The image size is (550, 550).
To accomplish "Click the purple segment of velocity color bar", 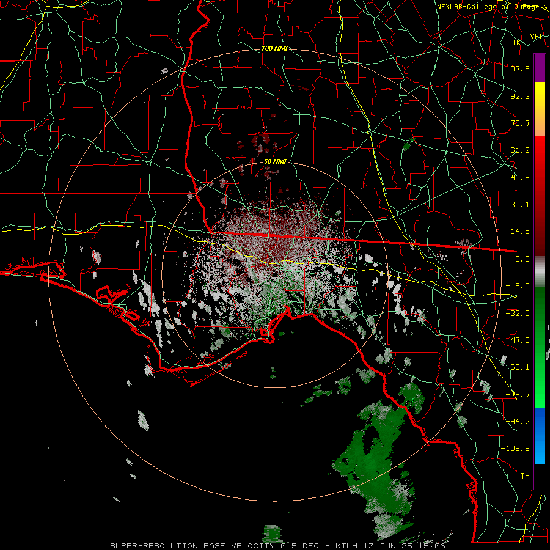I will coord(540,68).
